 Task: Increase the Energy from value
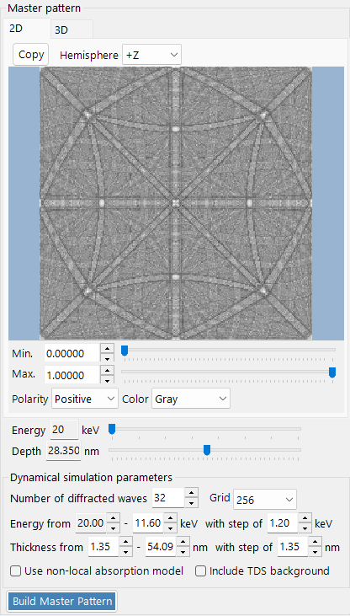click(114, 518)
